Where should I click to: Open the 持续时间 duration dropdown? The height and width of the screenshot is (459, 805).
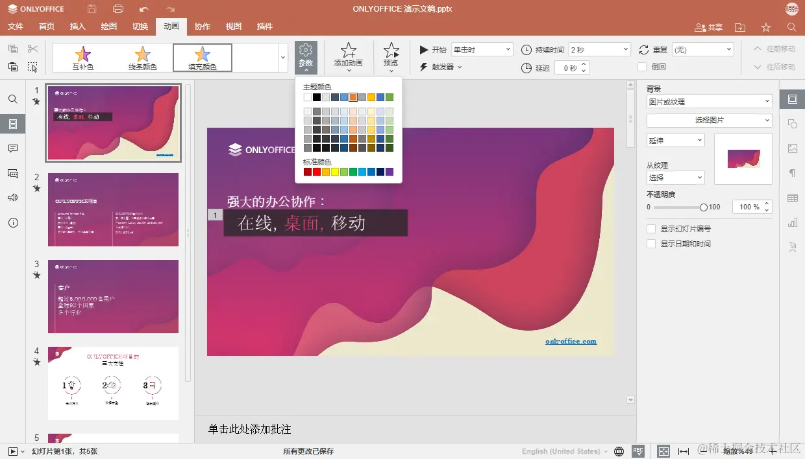click(x=599, y=50)
